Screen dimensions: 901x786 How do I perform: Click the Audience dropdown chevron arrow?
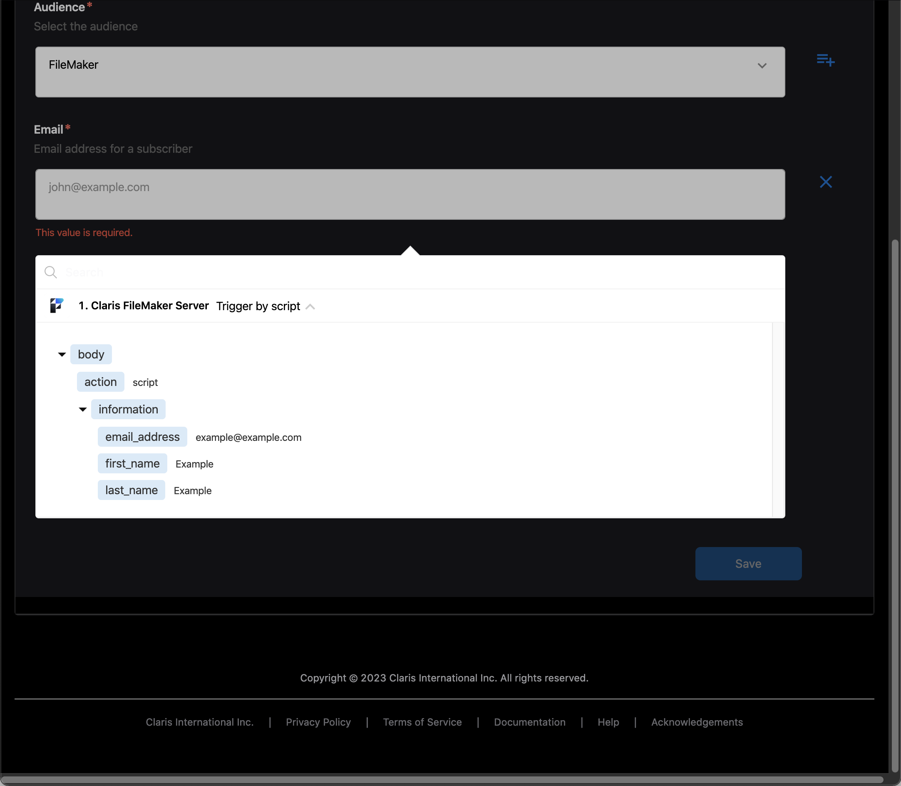(x=762, y=66)
